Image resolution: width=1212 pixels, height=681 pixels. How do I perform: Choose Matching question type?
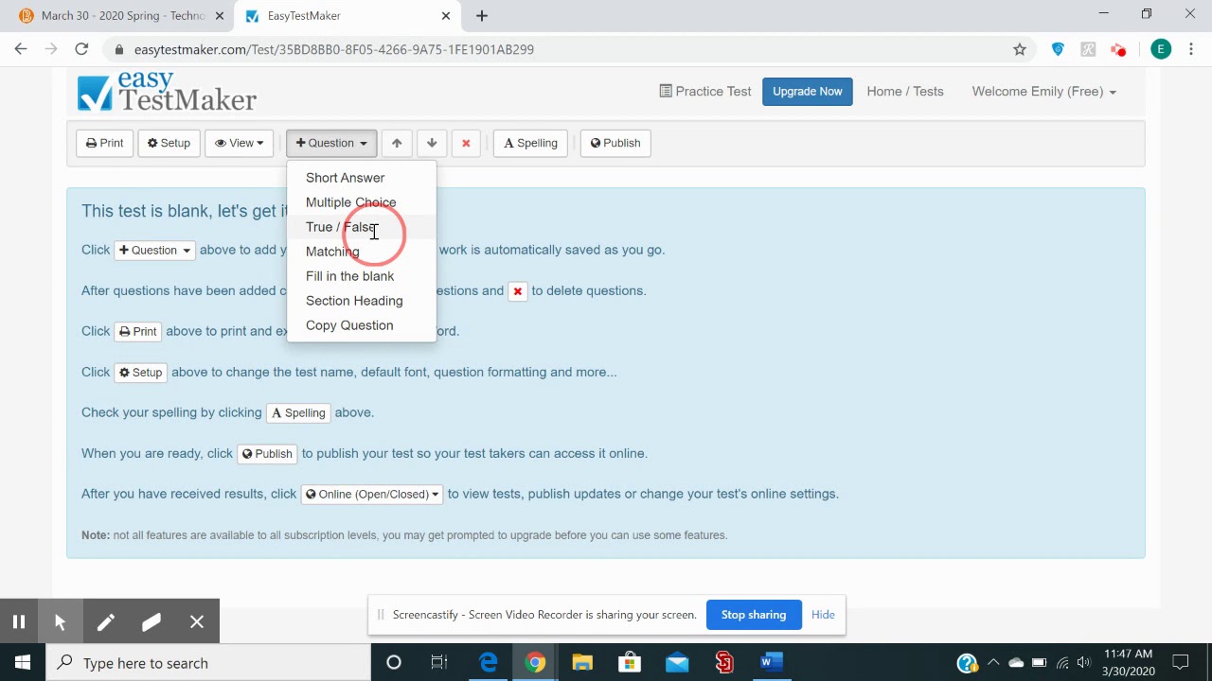click(x=361, y=252)
